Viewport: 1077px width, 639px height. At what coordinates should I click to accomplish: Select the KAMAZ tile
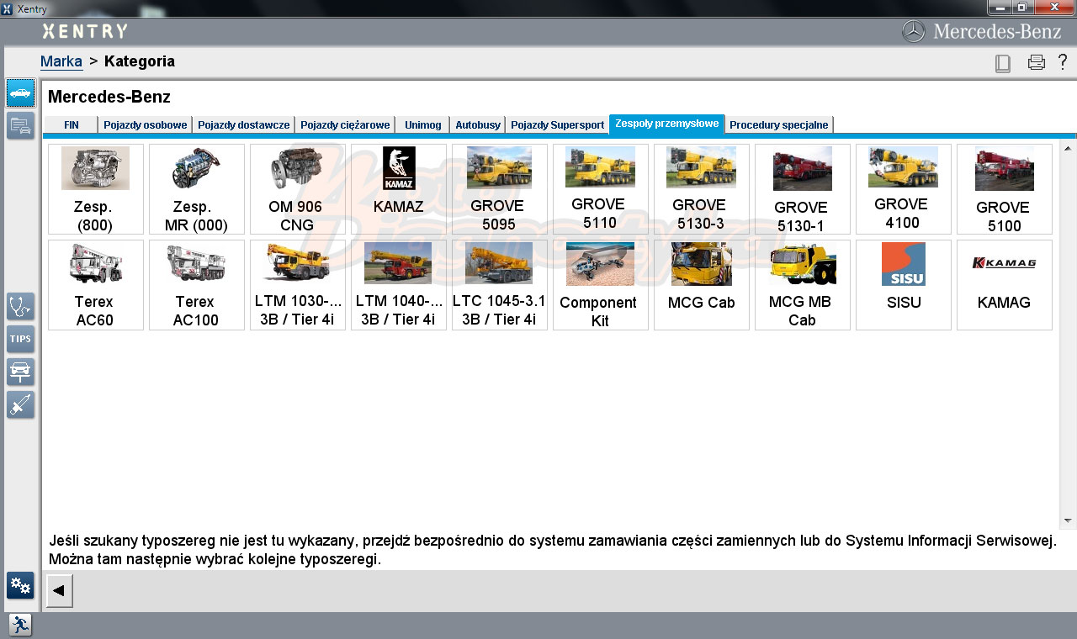click(399, 189)
